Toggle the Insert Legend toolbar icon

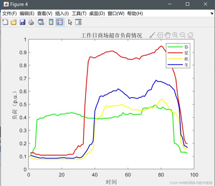coord(59,22)
